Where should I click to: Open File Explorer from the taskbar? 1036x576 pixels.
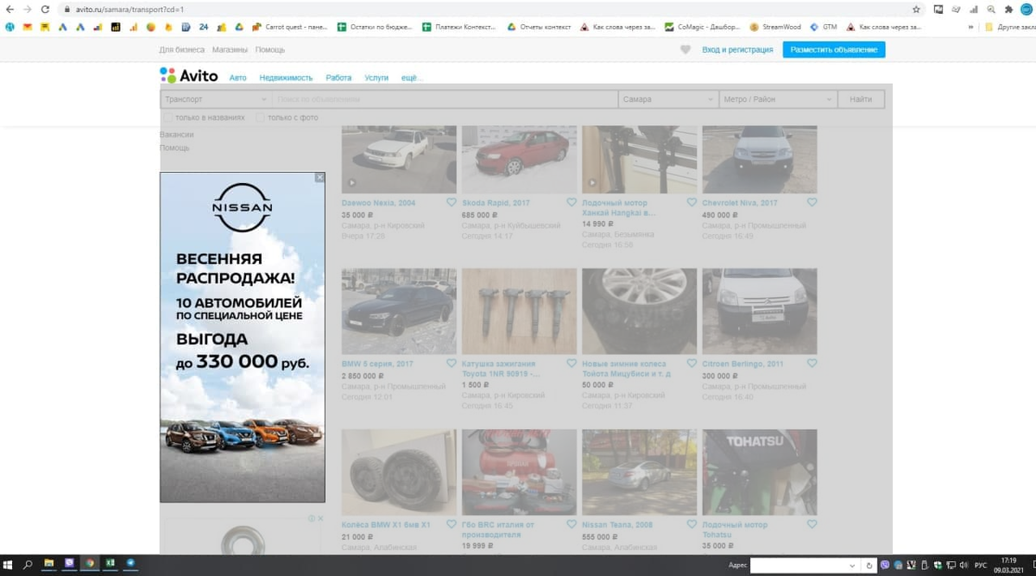tap(49, 564)
